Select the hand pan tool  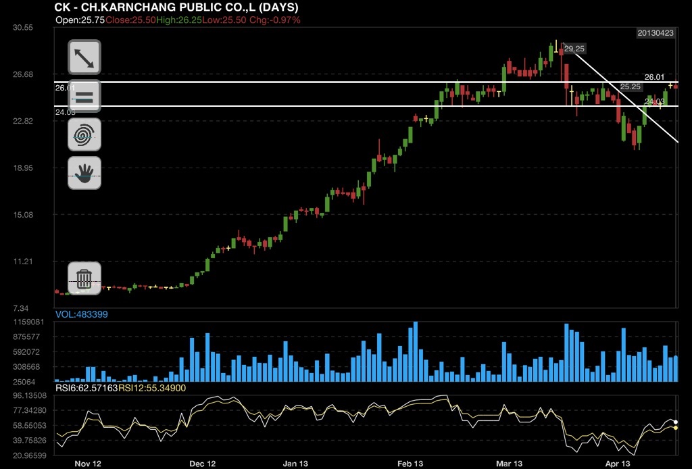[84, 173]
